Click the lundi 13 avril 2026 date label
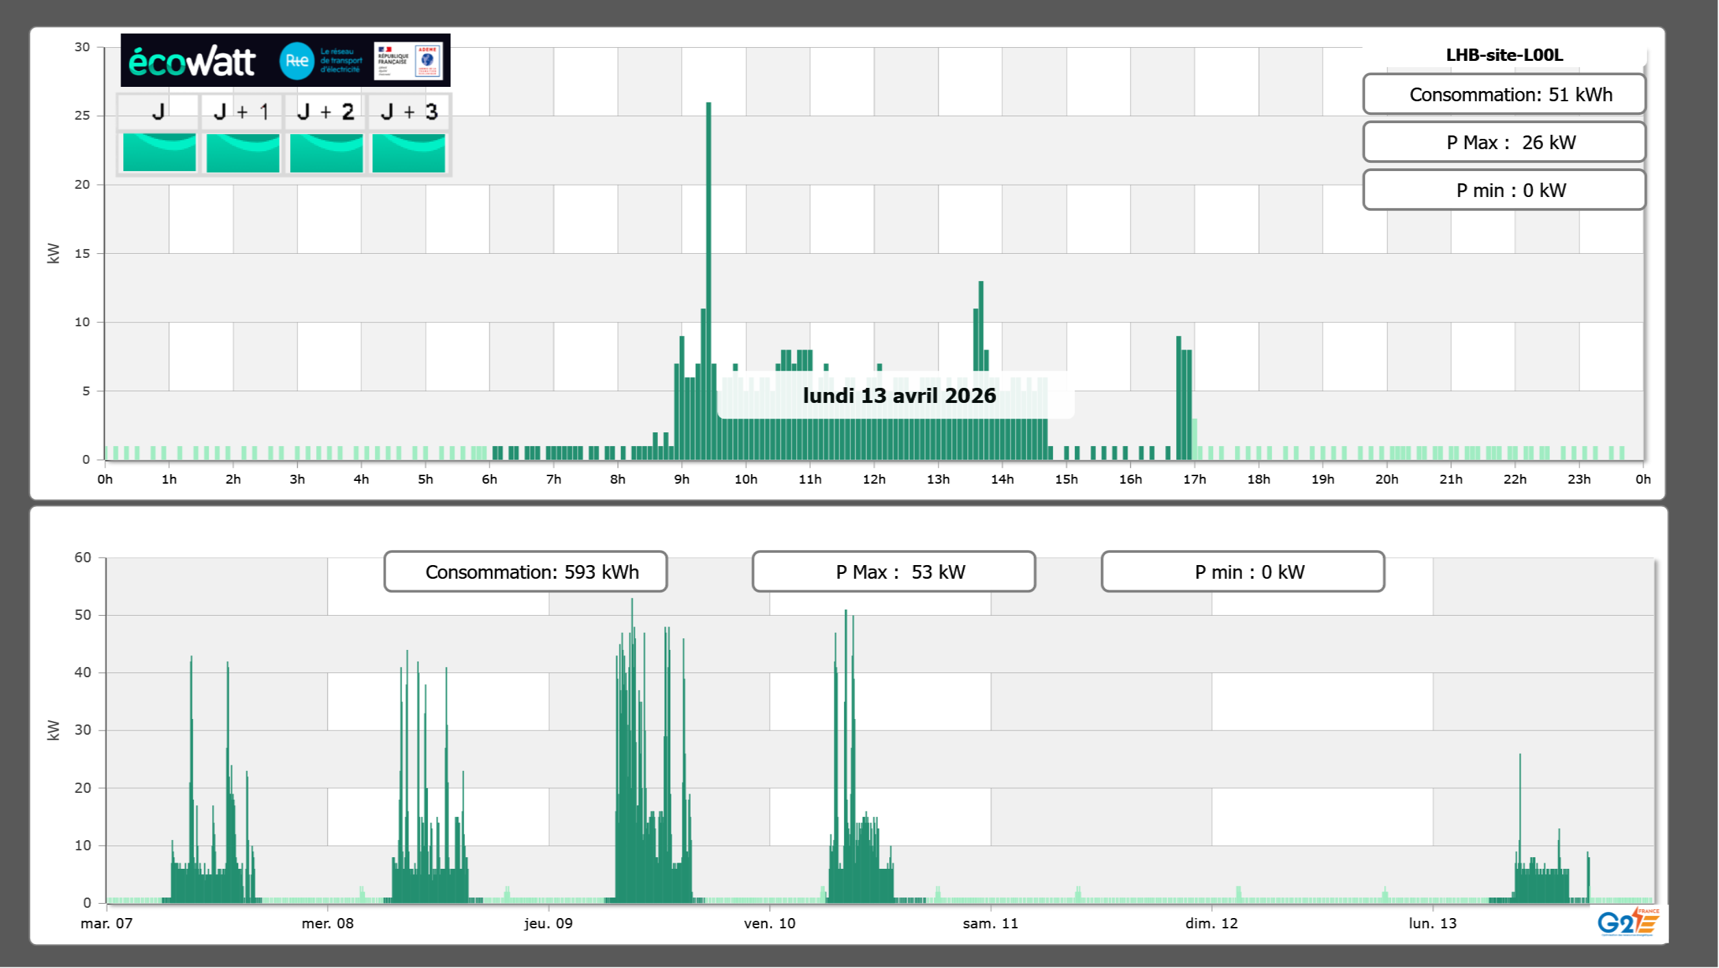The height and width of the screenshot is (968, 1719). point(899,396)
